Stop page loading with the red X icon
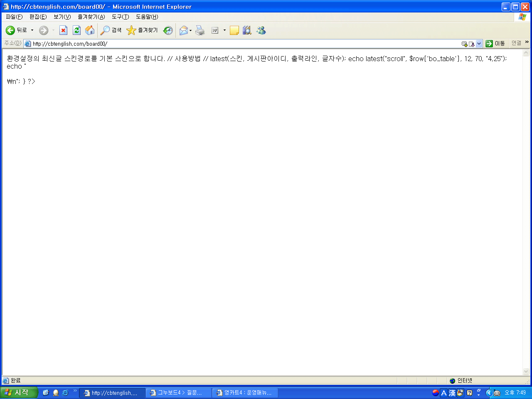532x399 pixels. tap(63, 30)
